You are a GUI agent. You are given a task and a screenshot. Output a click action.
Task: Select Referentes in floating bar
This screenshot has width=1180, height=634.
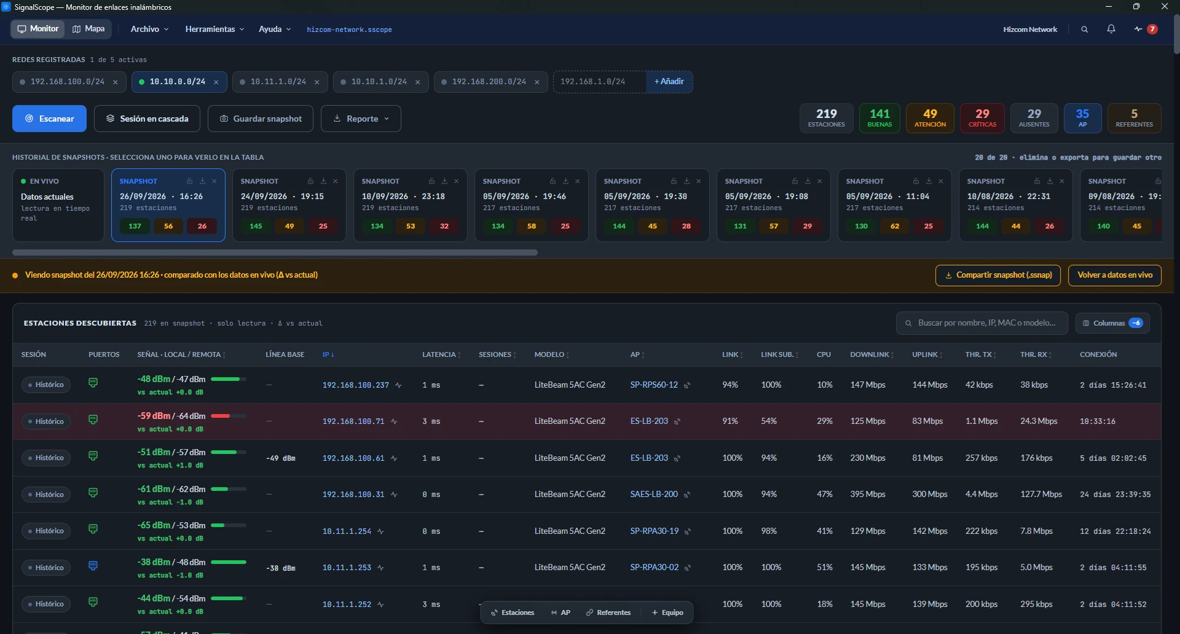(x=608, y=612)
